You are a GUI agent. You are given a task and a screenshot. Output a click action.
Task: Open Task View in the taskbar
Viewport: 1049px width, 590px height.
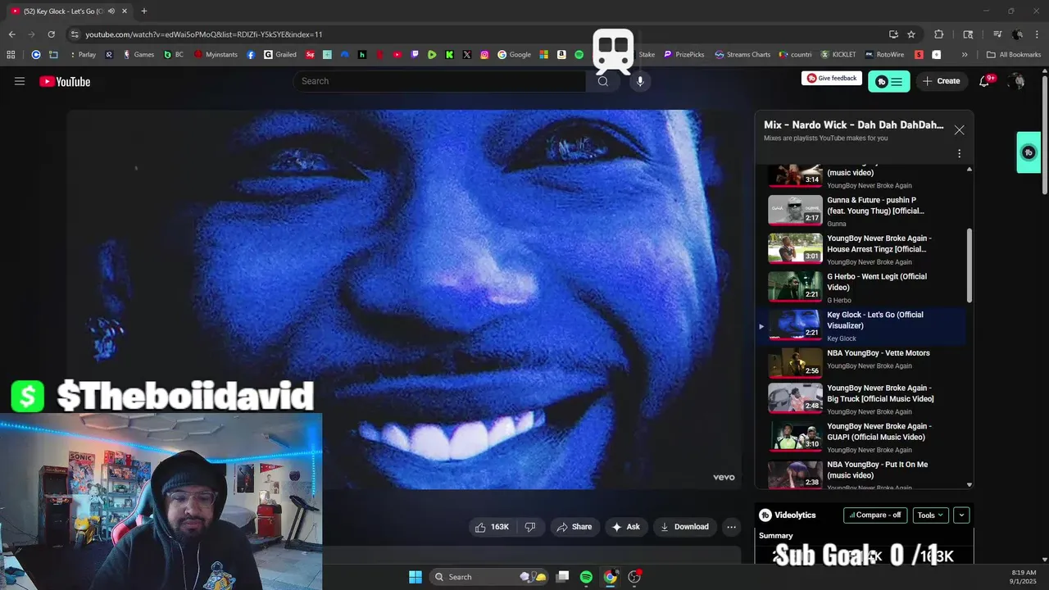[562, 577]
